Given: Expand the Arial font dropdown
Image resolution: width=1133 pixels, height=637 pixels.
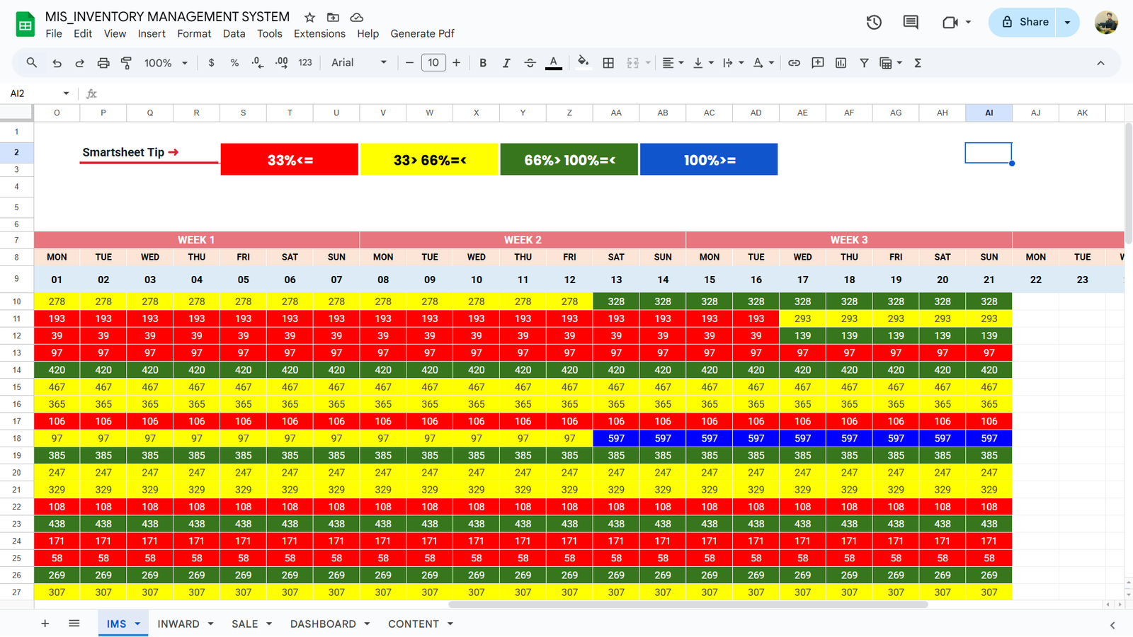Looking at the screenshot, I should click(x=359, y=63).
